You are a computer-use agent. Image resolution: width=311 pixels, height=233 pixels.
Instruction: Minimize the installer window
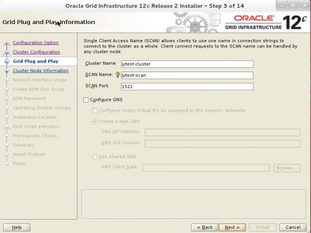pyautogui.click(x=282, y=6)
